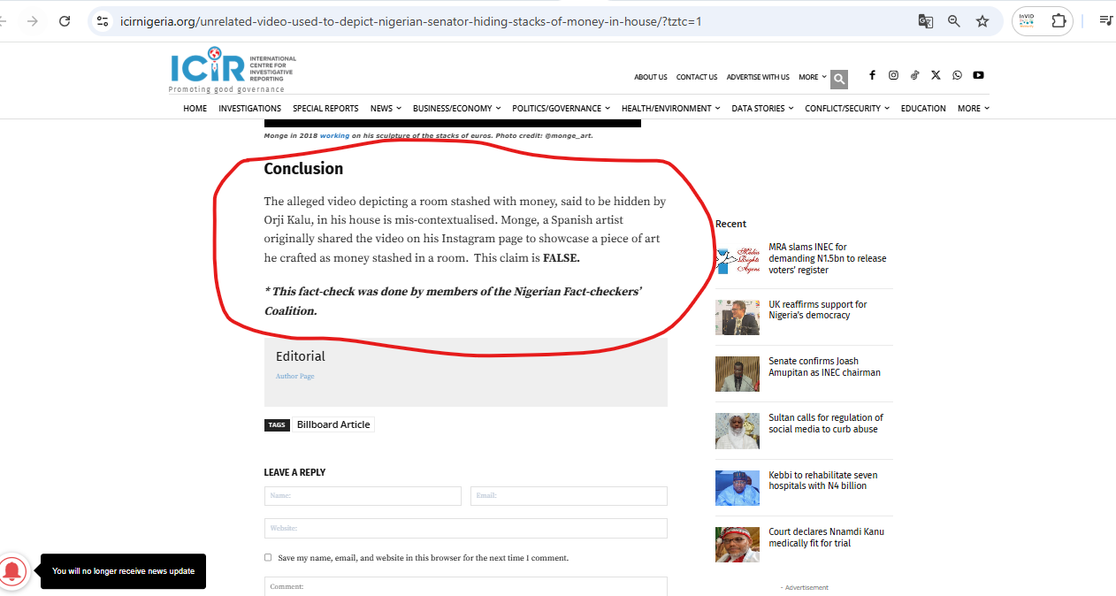This screenshot has width=1116, height=596.
Task: Click the Facebook icon in site header
Action: coord(872,76)
